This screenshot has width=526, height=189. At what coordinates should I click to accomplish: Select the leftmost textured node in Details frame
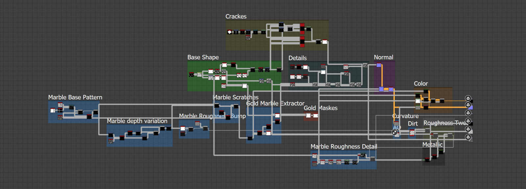(293, 67)
